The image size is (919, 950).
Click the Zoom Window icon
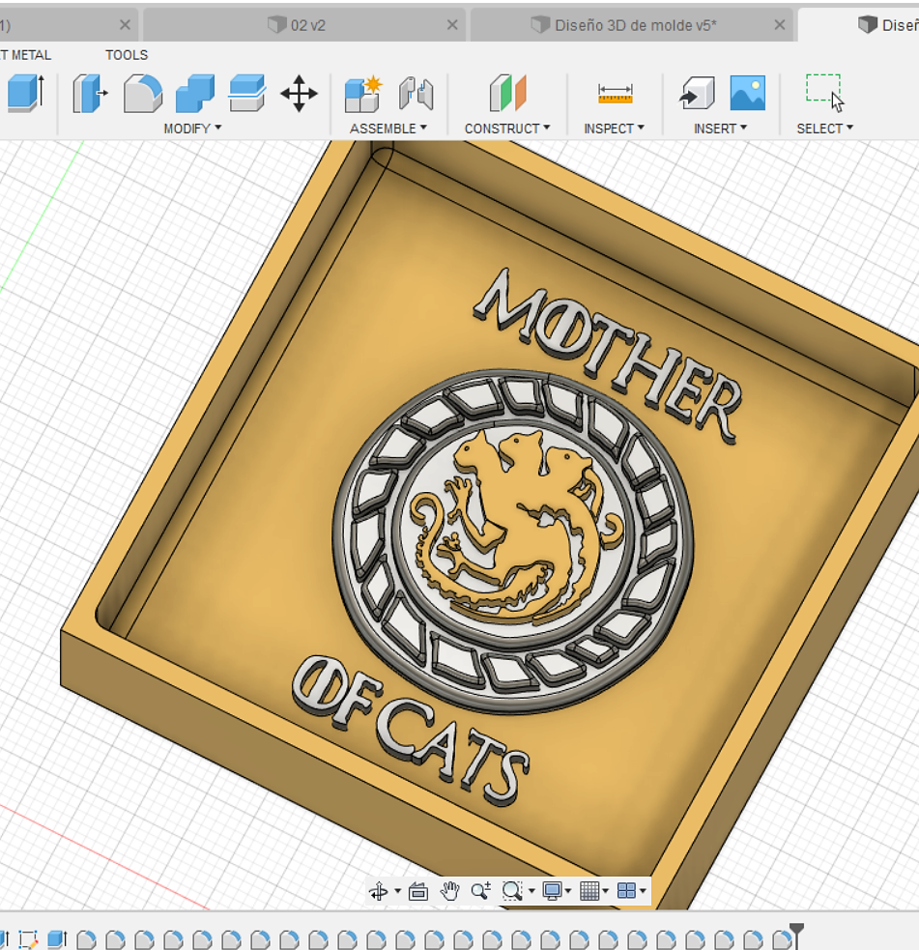tap(512, 891)
